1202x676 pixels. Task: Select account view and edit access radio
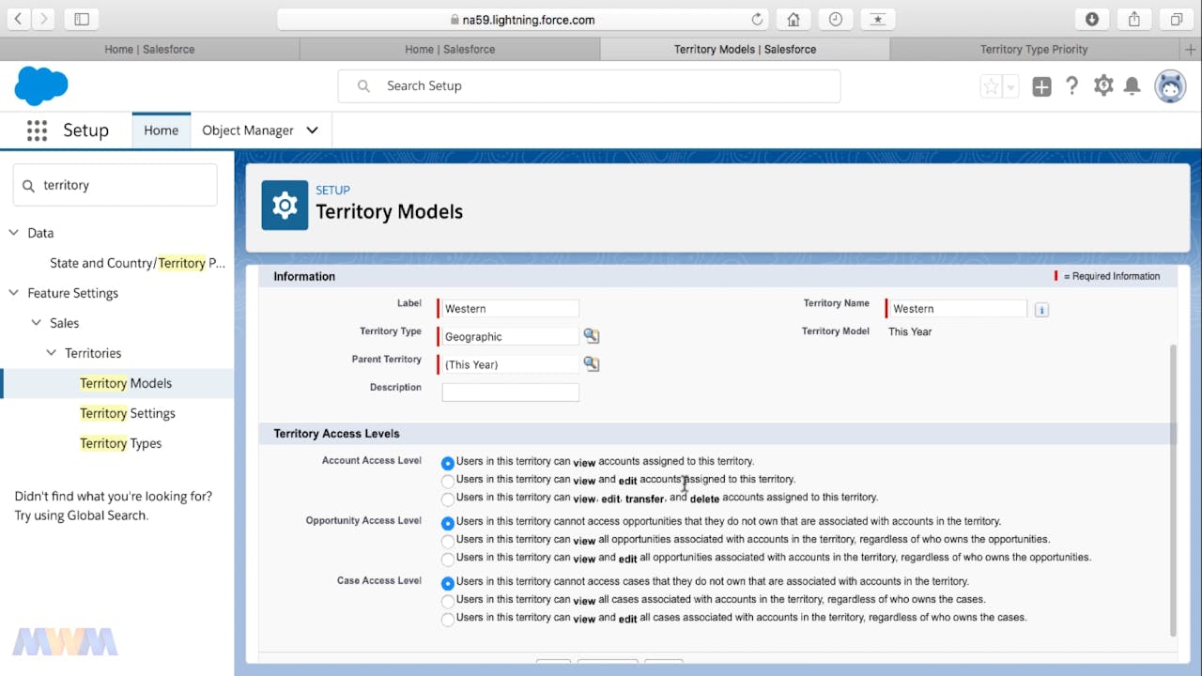pyautogui.click(x=448, y=481)
